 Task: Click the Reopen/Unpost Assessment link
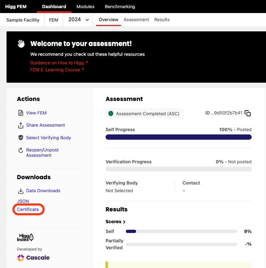42,153
